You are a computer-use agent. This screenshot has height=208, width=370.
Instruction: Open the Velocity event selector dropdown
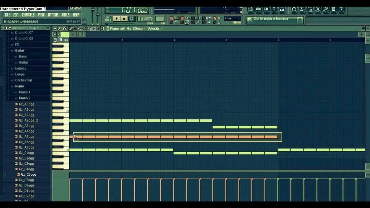tap(155, 29)
